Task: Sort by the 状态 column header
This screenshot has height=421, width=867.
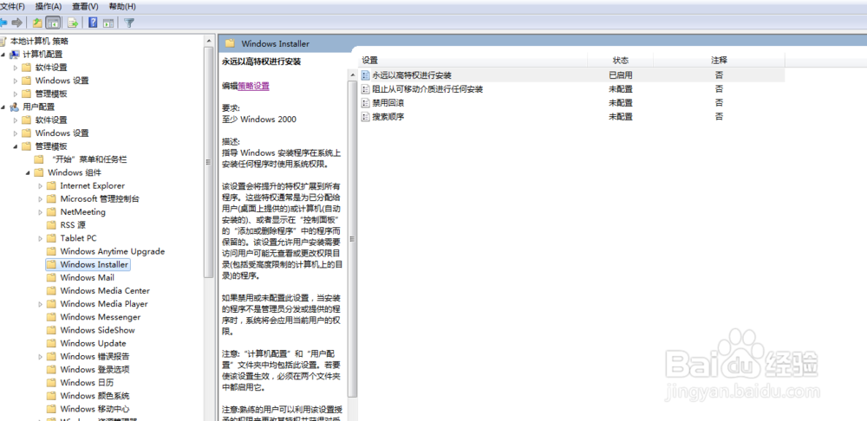Action: click(621, 61)
